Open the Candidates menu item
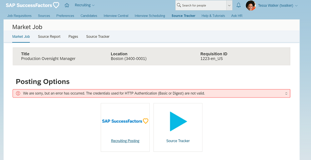311x160 pixels. pos(89,16)
